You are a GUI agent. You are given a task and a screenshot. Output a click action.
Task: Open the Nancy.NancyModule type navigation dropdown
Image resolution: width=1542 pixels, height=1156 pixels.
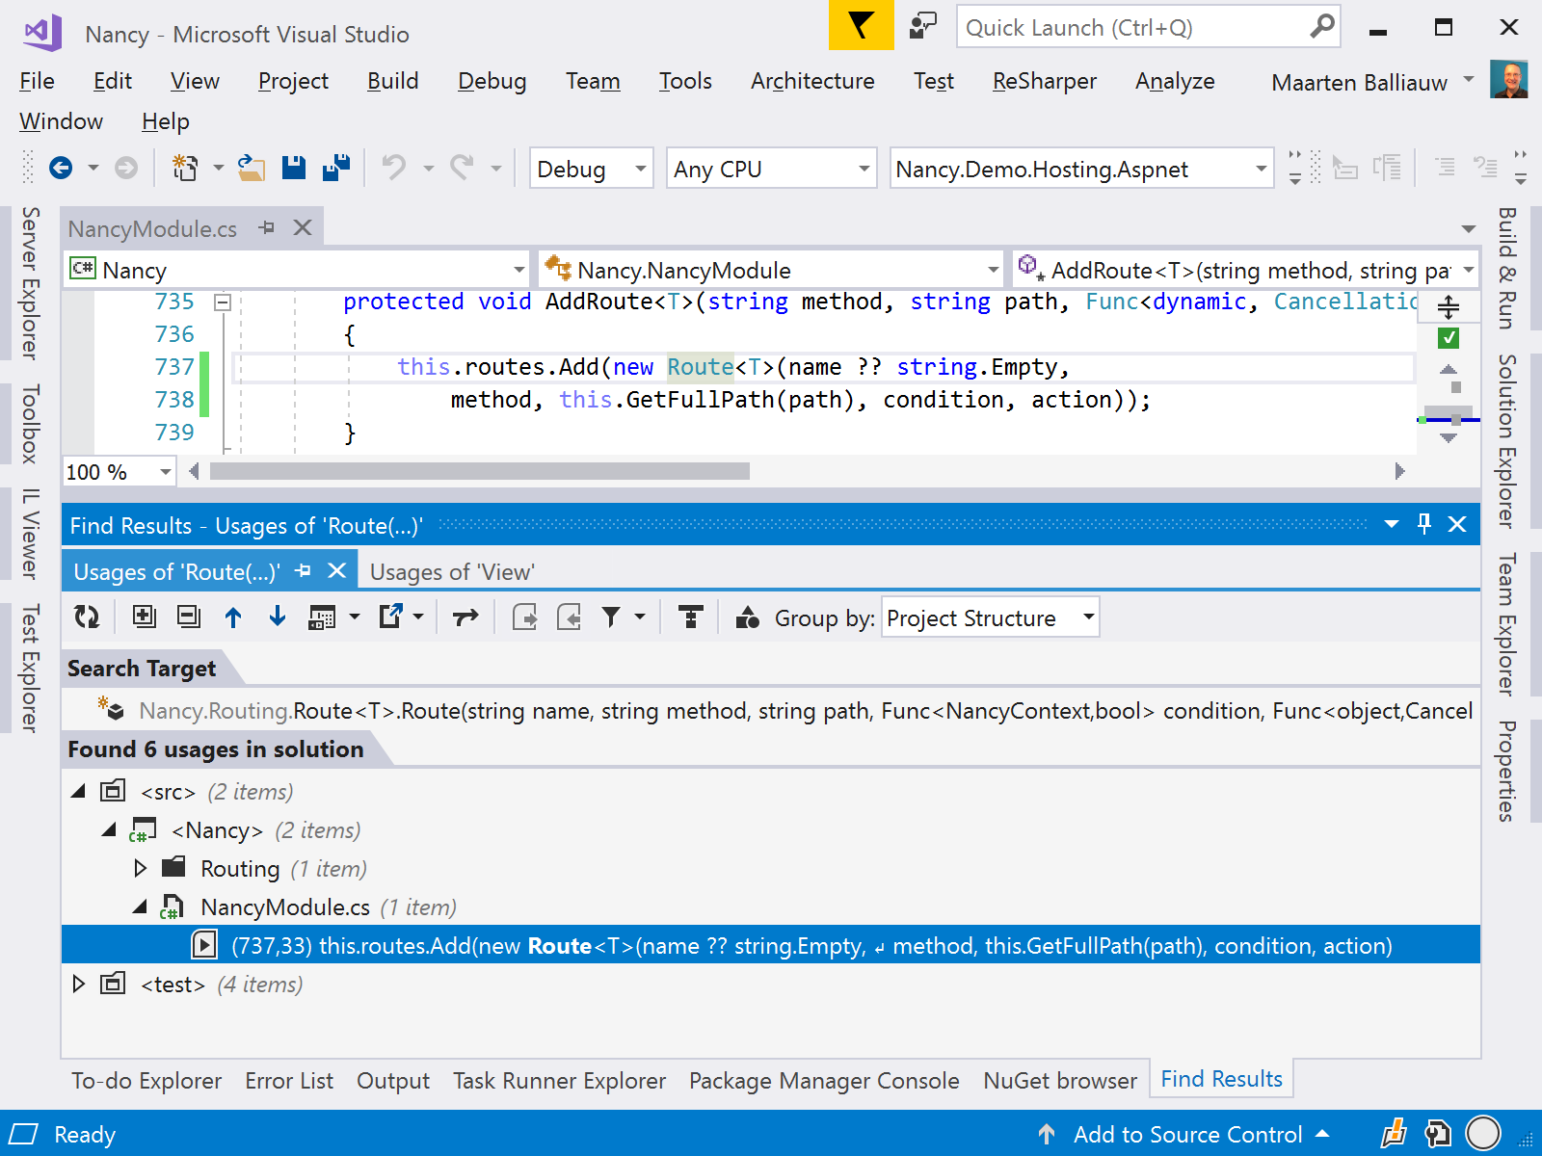tap(773, 270)
